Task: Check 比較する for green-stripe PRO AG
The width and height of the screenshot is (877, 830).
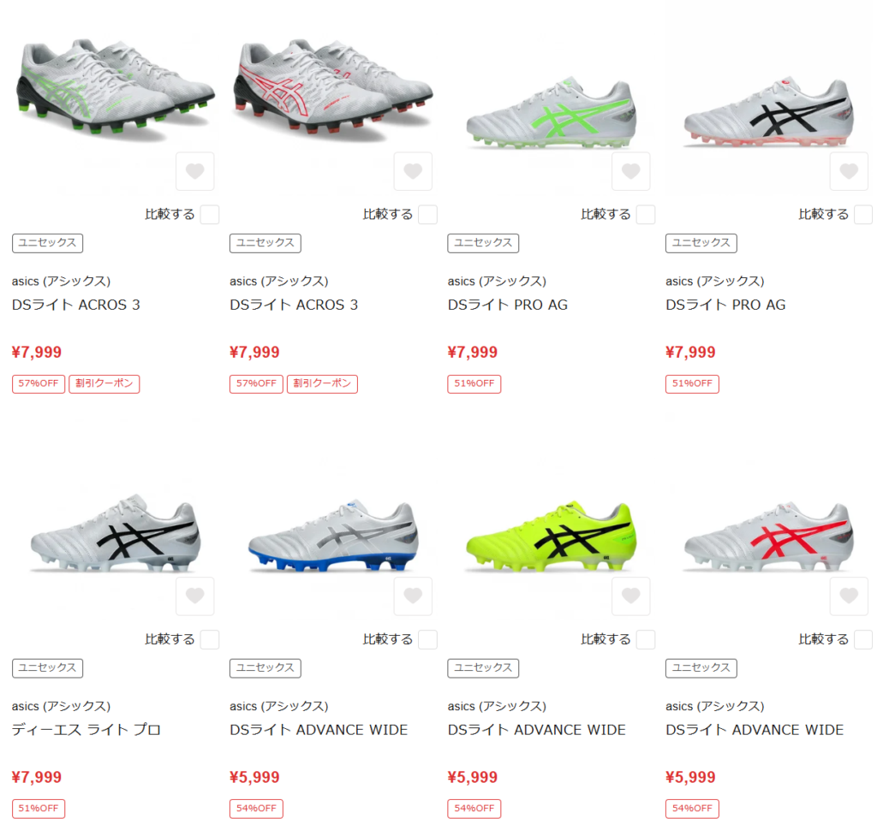Action: 646,215
